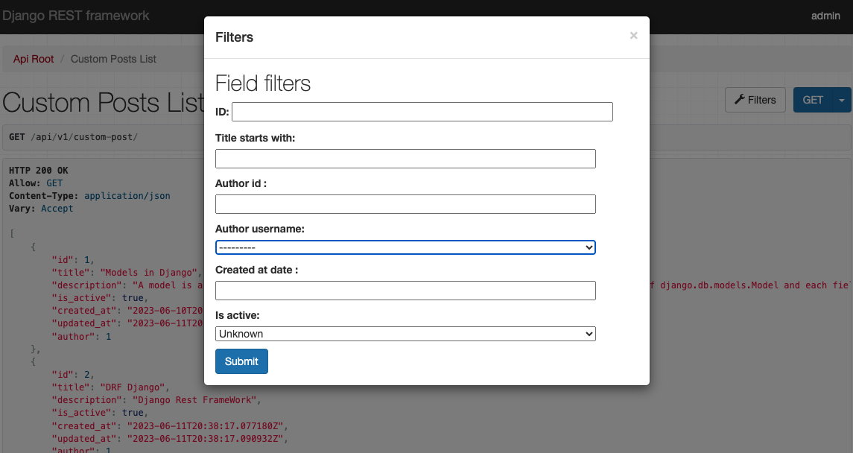This screenshot has height=453, width=853.
Task: Click into the Title starts with field
Action: coord(405,159)
